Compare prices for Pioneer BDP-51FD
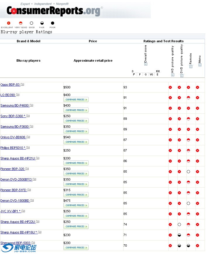The image size is (207, 254). pyautogui.click(x=76, y=195)
